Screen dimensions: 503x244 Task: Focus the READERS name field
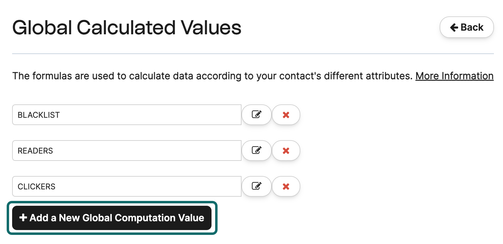(127, 151)
